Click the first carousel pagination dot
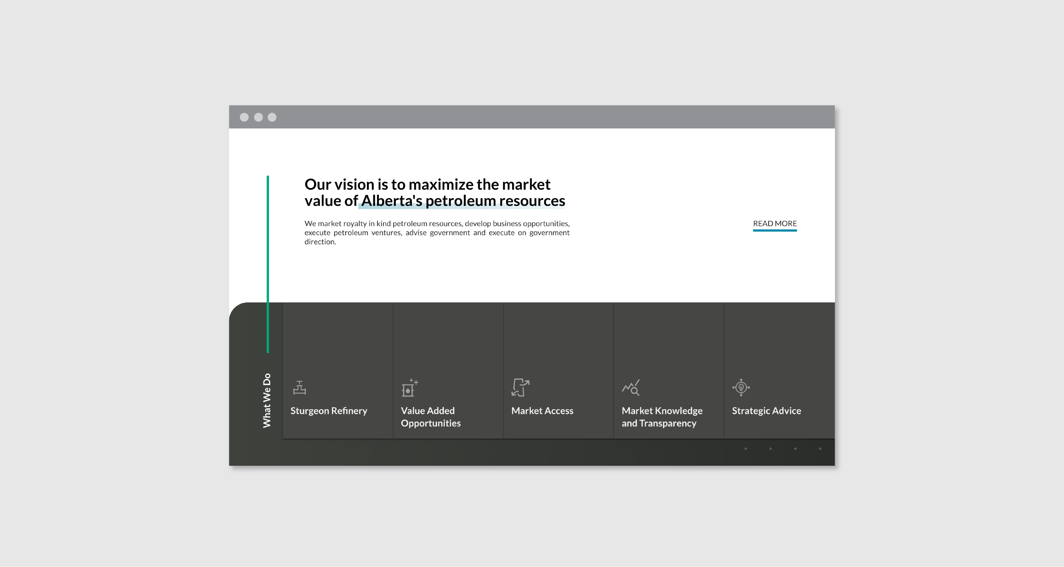The image size is (1064, 567). pos(746,449)
